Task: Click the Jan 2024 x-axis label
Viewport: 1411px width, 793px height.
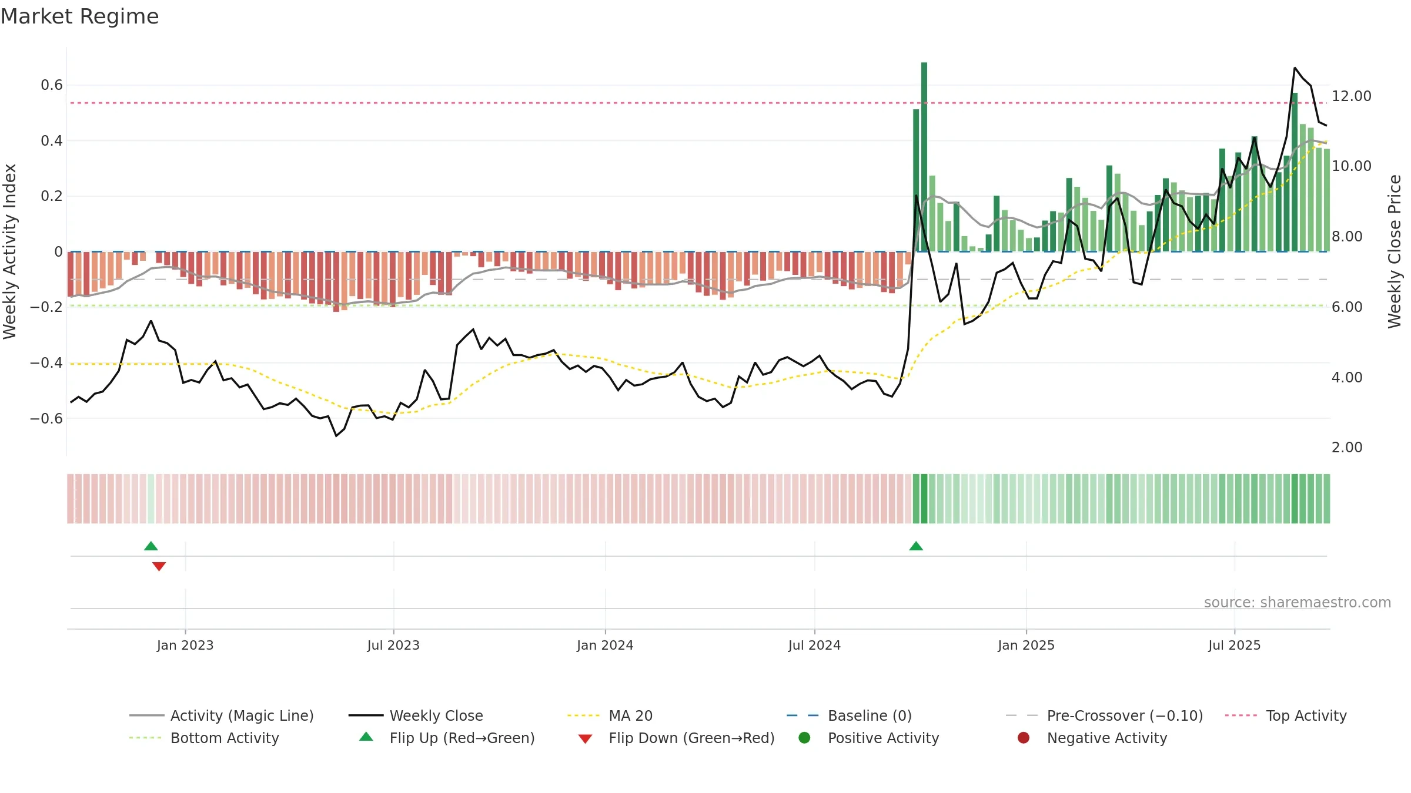Action: tap(605, 645)
